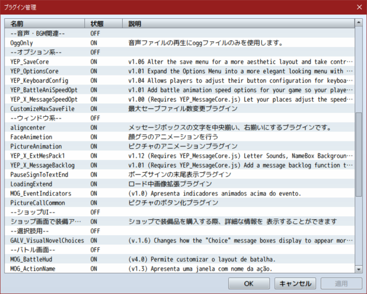
Task: Click description Permite customizar o layout de batalha
Action: [202, 260]
